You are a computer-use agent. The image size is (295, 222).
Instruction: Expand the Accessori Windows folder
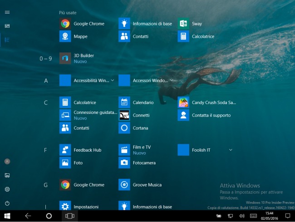146,80
